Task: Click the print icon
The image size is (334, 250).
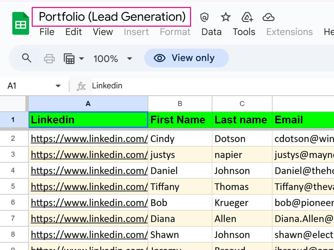Action: click(x=49, y=58)
